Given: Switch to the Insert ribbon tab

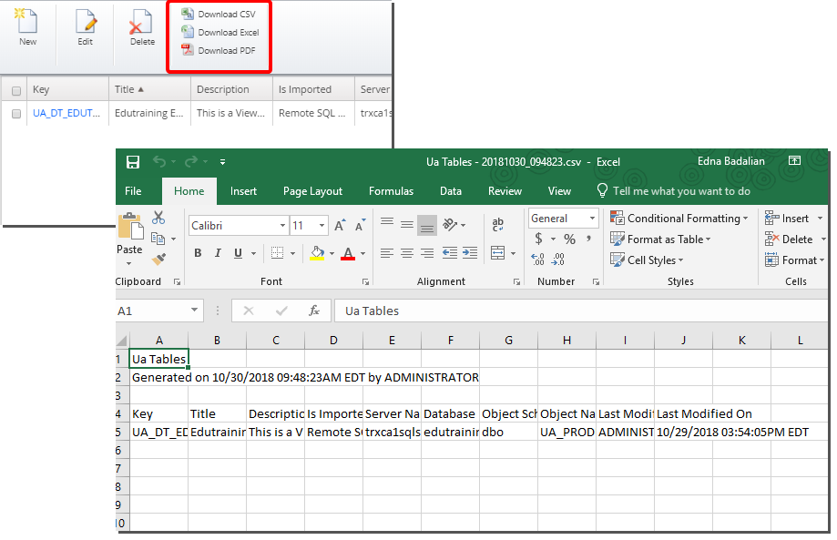Looking at the screenshot, I should [243, 191].
